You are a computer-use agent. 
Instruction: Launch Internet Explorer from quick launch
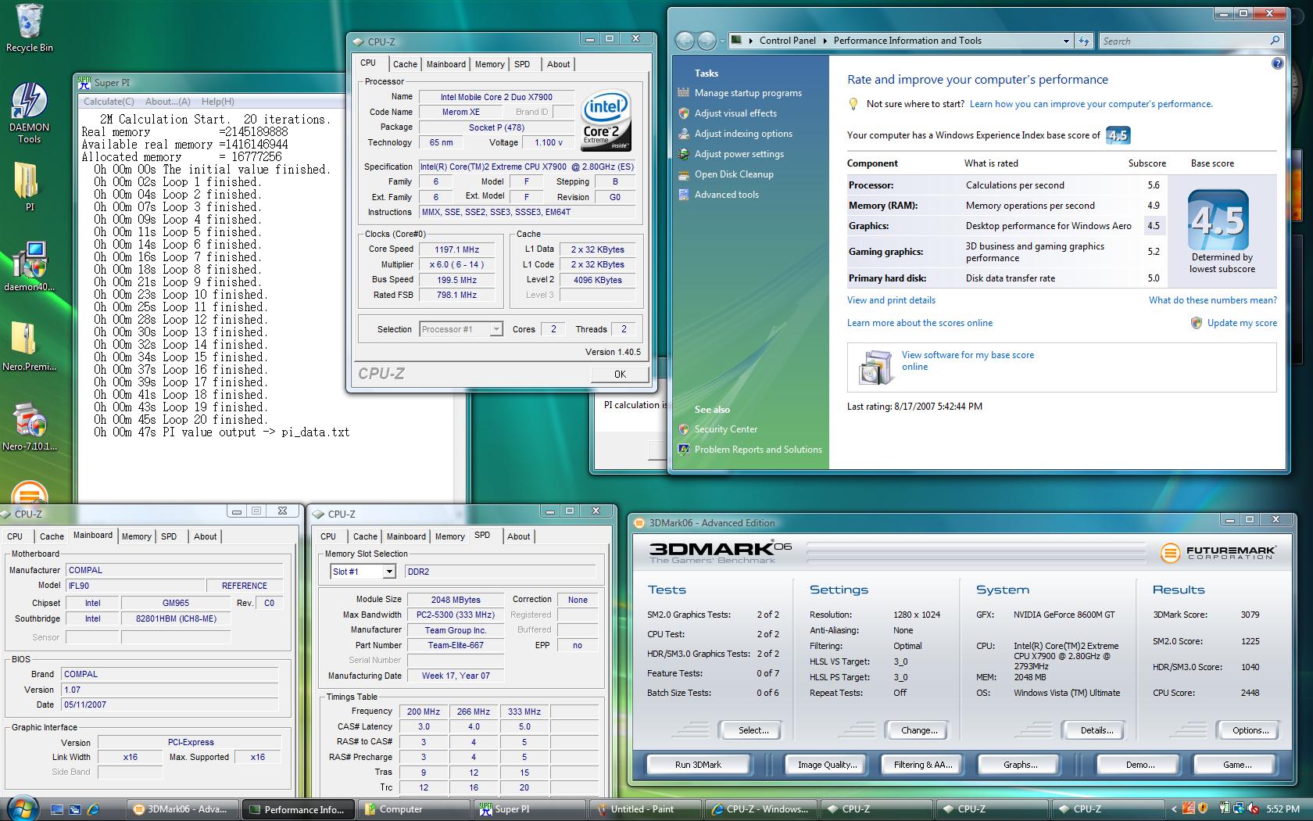coord(93,809)
